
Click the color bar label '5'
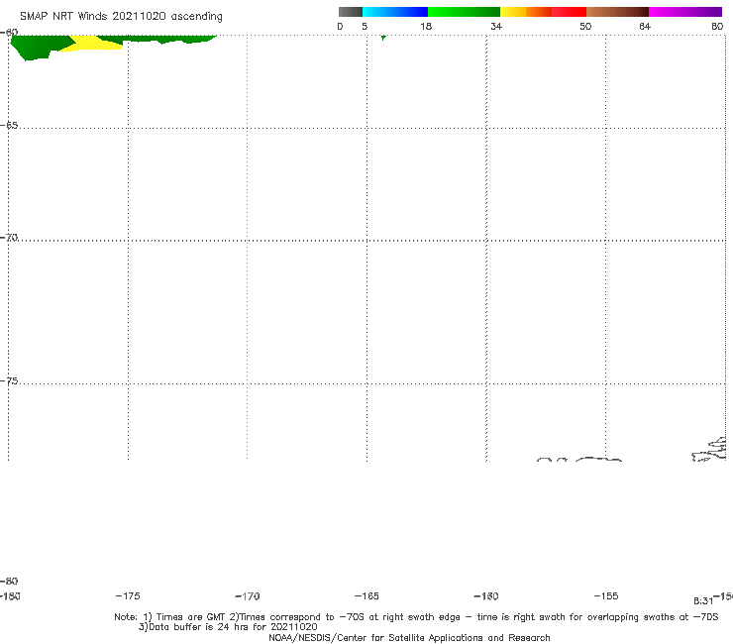click(365, 26)
